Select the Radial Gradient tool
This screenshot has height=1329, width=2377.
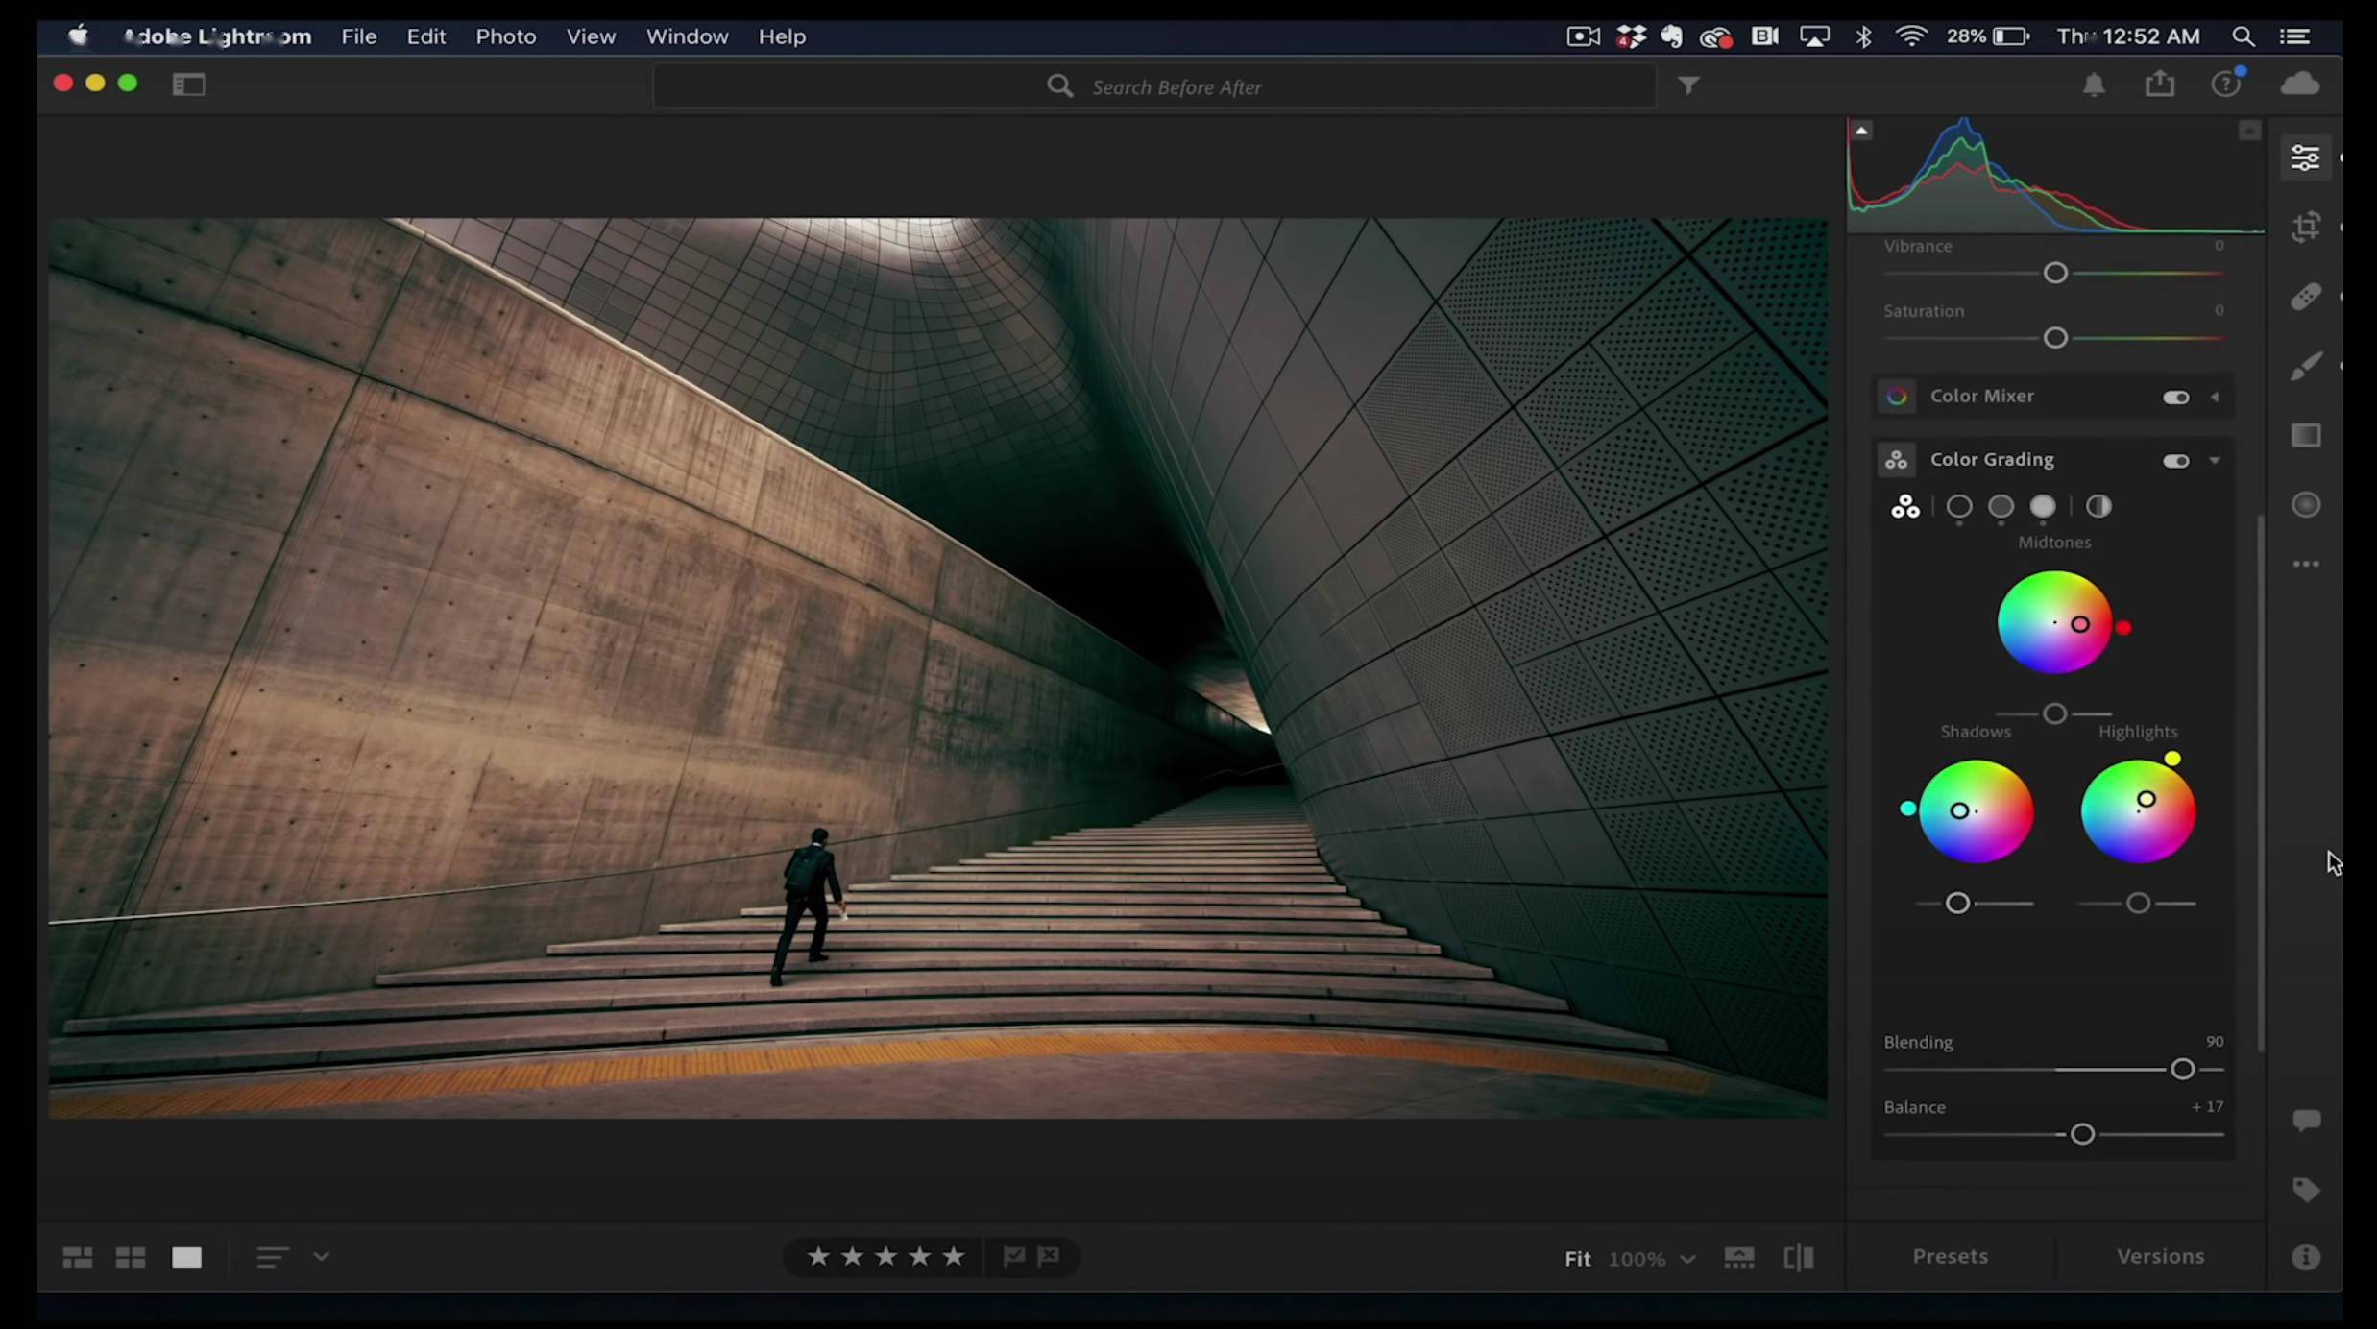[x=2306, y=505]
